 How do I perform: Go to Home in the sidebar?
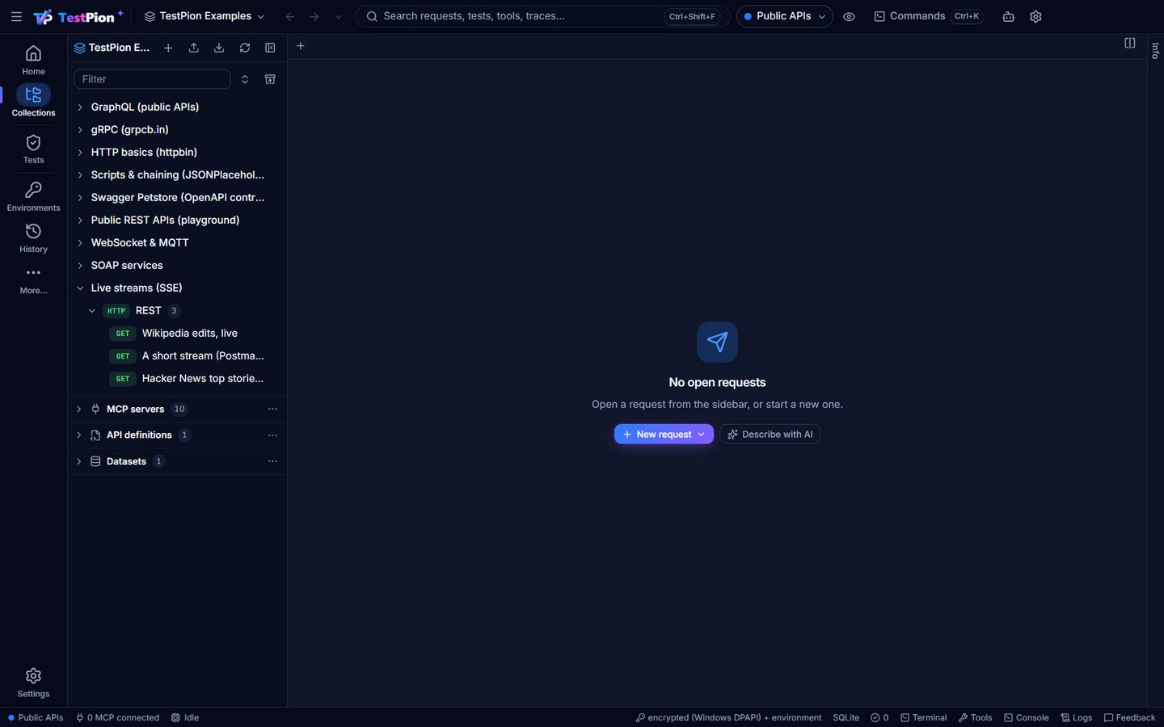pos(33,61)
